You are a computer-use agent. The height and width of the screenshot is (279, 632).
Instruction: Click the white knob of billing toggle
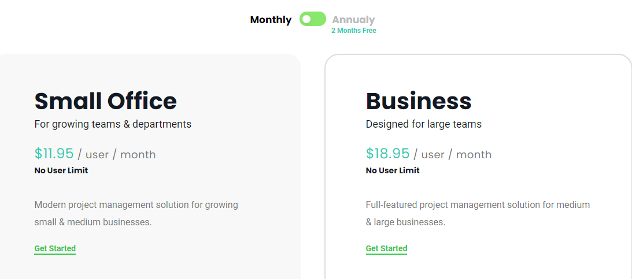point(306,19)
